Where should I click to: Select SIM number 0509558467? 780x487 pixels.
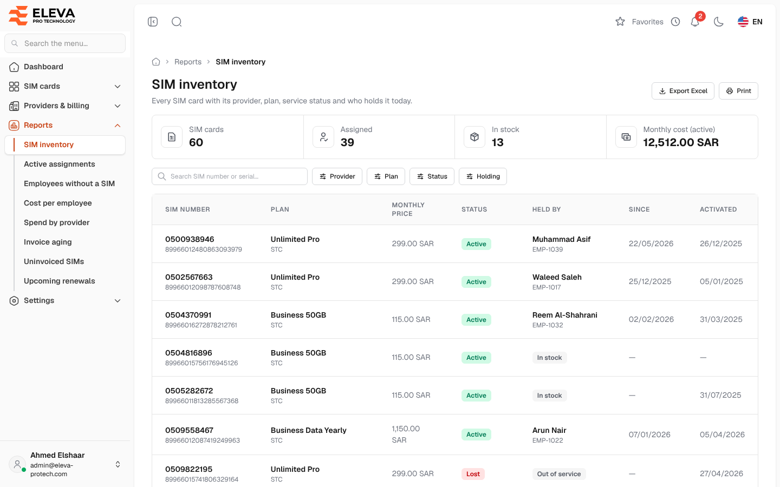tap(190, 430)
